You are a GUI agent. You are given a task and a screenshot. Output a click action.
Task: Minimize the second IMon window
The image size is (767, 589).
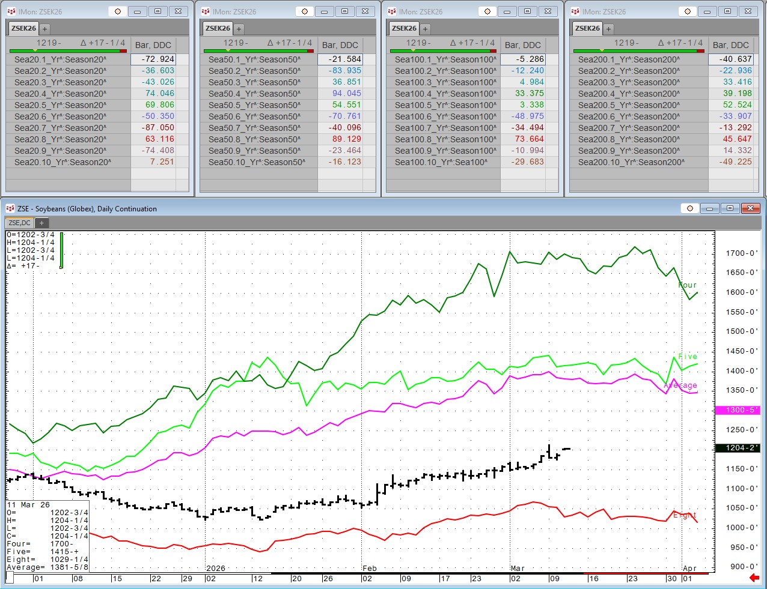(325, 11)
